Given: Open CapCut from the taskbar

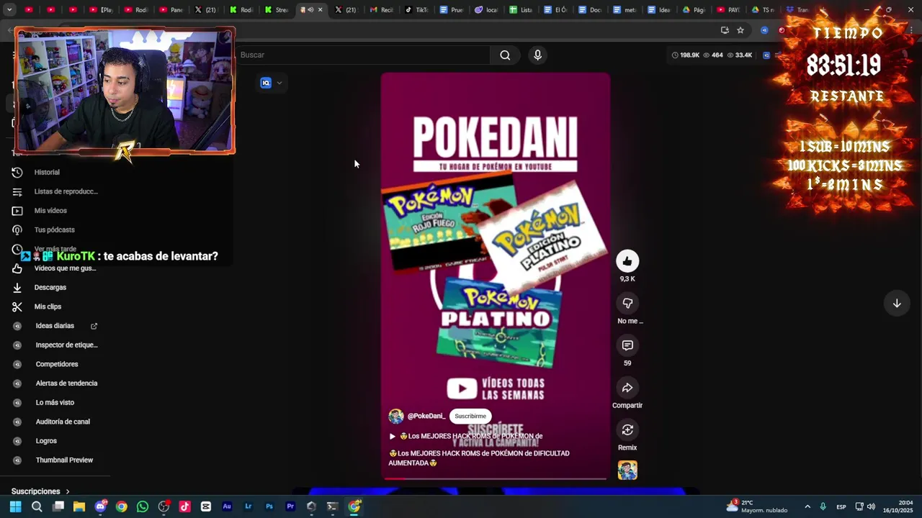Looking at the screenshot, I should click(x=206, y=506).
